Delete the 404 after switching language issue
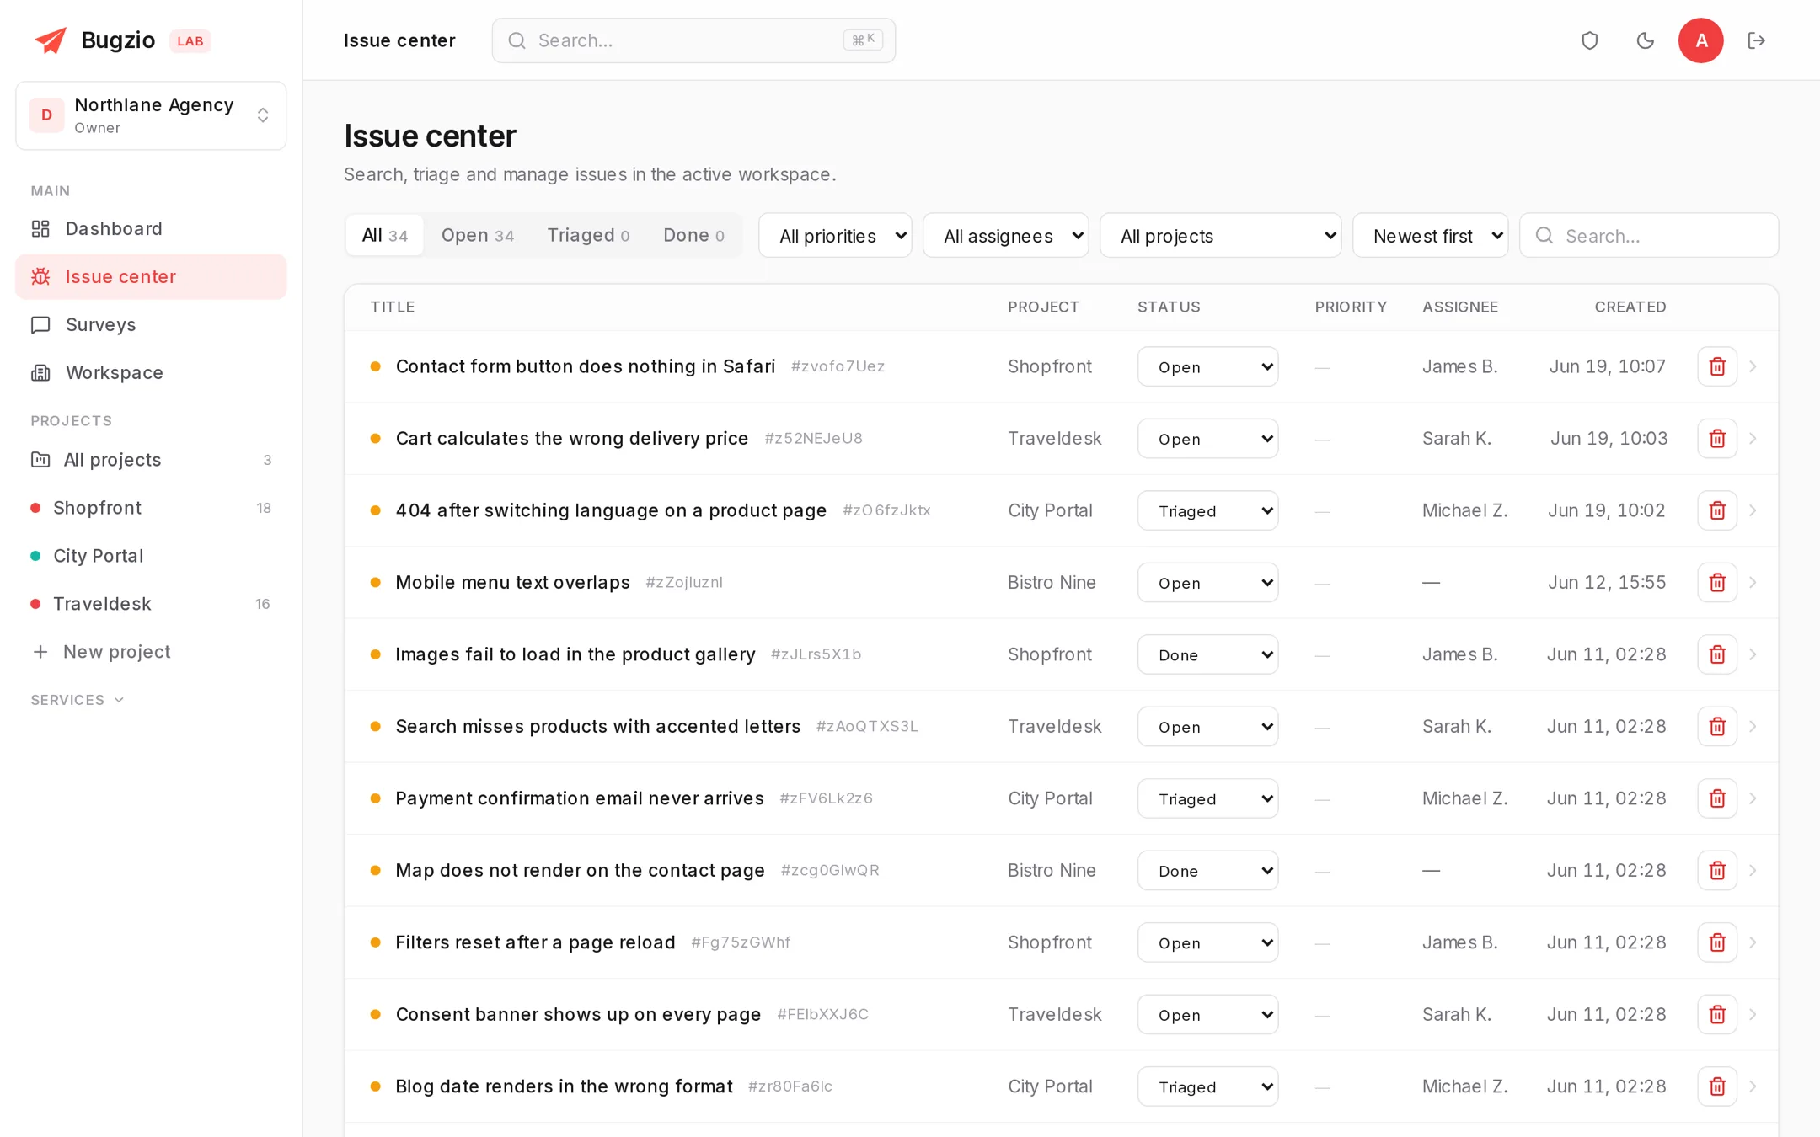Image resolution: width=1820 pixels, height=1137 pixels. [x=1717, y=510]
